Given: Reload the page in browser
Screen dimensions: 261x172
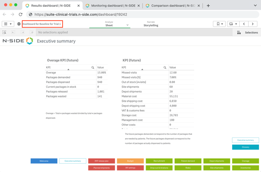Looking at the screenshot, I should [20, 14].
